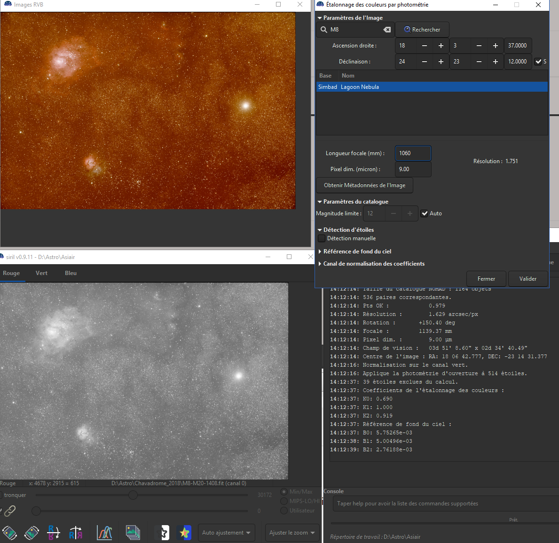Clear the M8 search field text

pos(387,30)
